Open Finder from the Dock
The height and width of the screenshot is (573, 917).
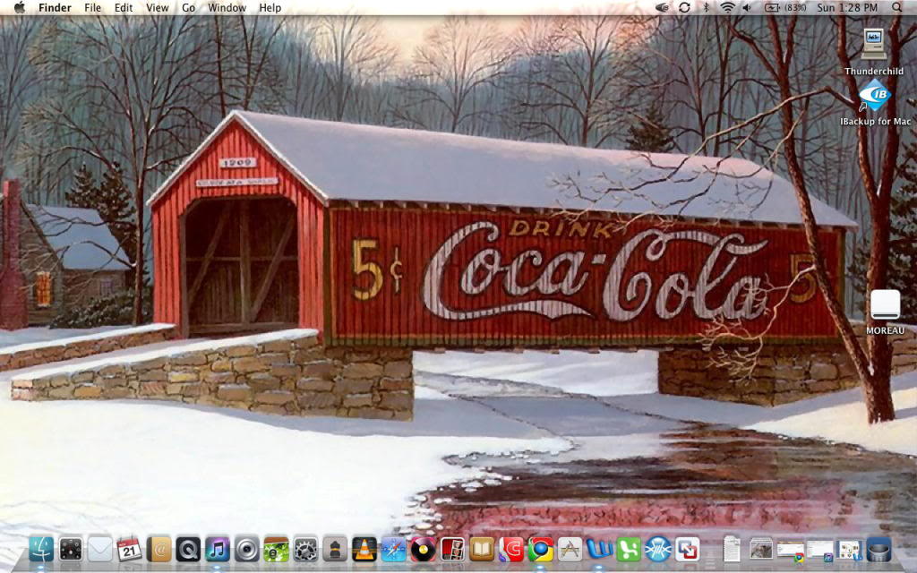coord(41,550)
